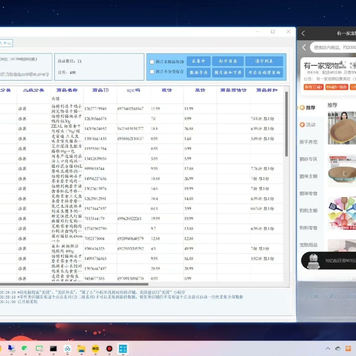356x356 pixels.
Task: Focus the 搜索店内商品 search field
Action: pos(333,47)
